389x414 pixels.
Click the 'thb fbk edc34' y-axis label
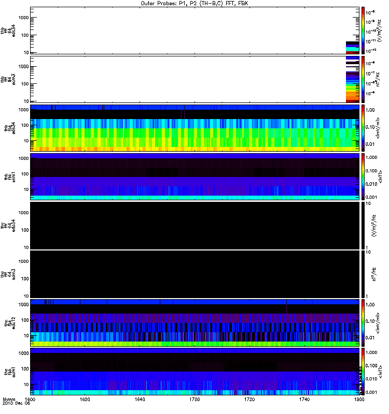pyautogui.click(x=10, y=128)
